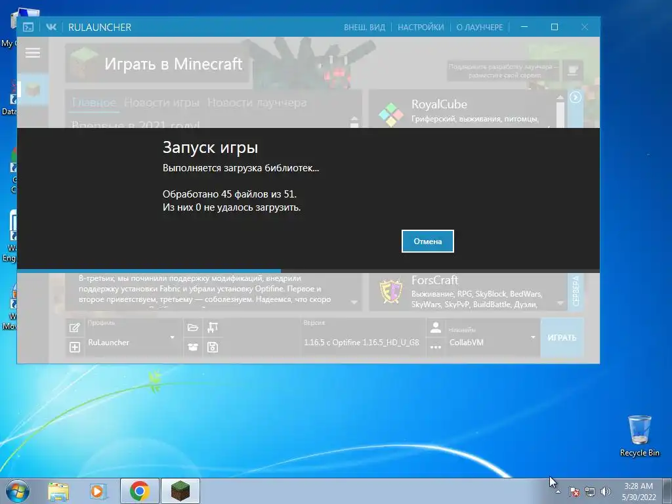Viewport: 672px width, 504px height.
Task: Open the Recycle Bin on the desktop
Action: [639, 436]
